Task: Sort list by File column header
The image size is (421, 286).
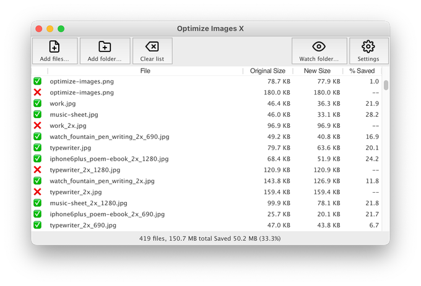Action: click(x=145, y=71)
